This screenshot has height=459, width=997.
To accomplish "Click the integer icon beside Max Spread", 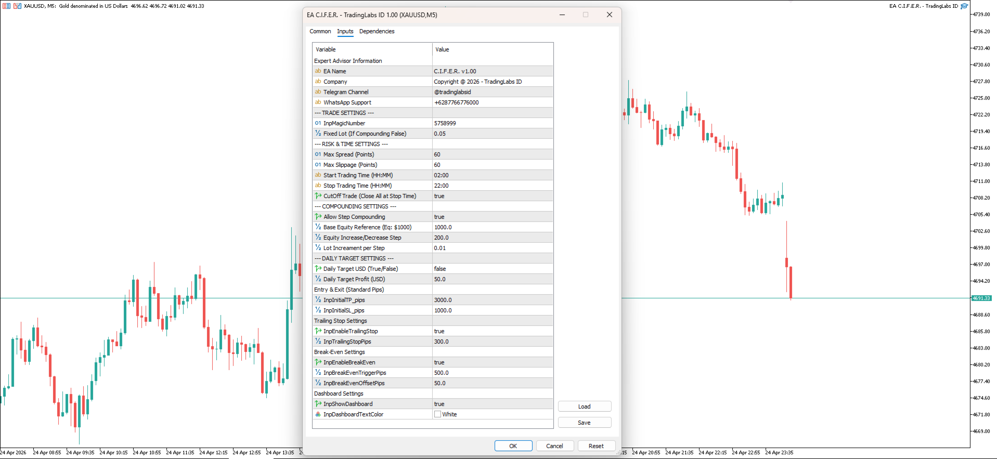I will coord(318,154).
